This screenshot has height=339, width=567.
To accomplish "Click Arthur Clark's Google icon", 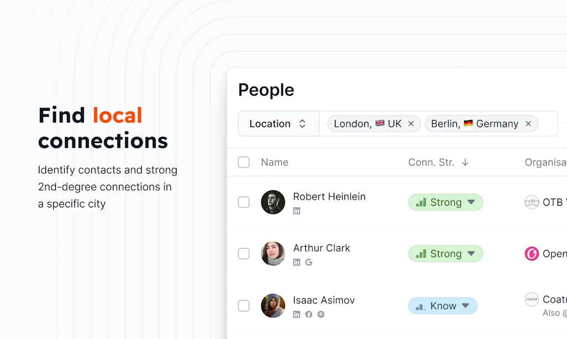I will 309,262.
